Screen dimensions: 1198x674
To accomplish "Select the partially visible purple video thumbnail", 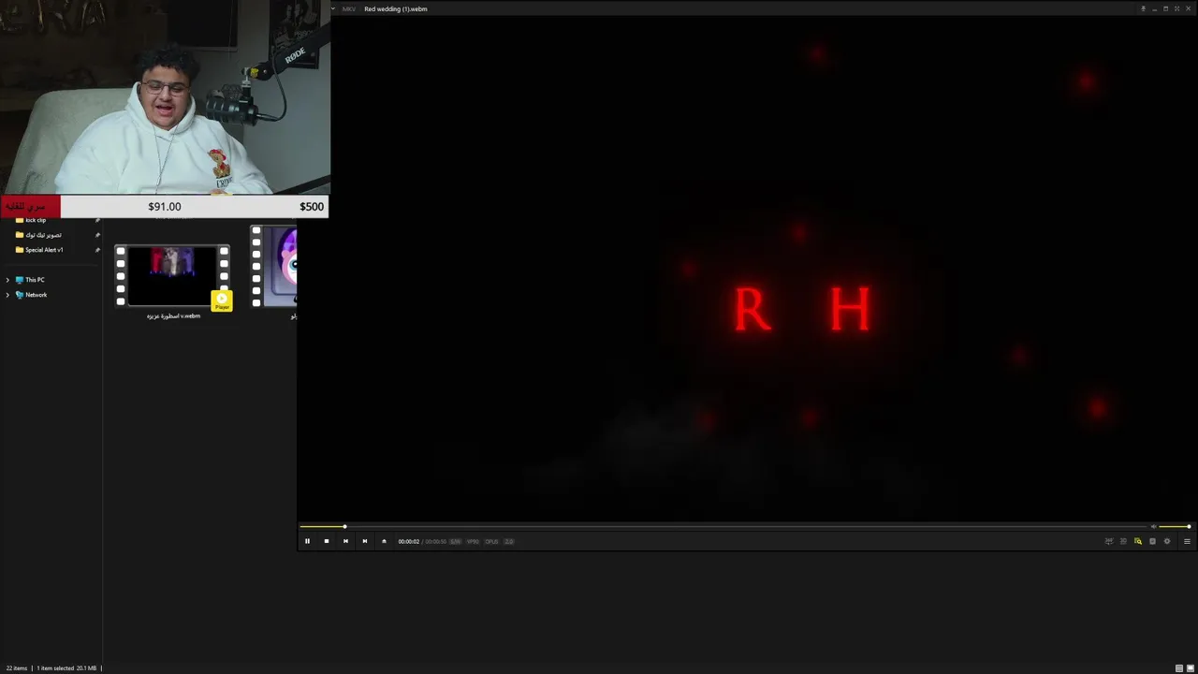I will pyautogui.click(x=274, y=266).
